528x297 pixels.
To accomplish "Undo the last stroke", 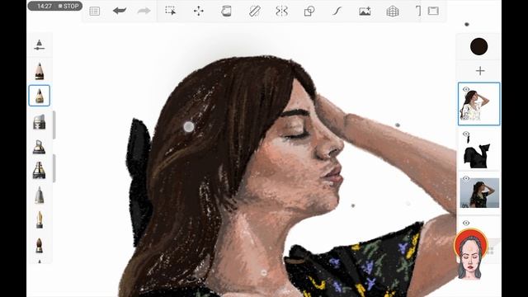I will [120, 11].
